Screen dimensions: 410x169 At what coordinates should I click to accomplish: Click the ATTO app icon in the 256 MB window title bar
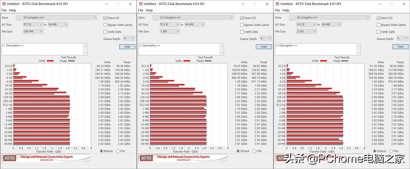[x=4, y=4]
